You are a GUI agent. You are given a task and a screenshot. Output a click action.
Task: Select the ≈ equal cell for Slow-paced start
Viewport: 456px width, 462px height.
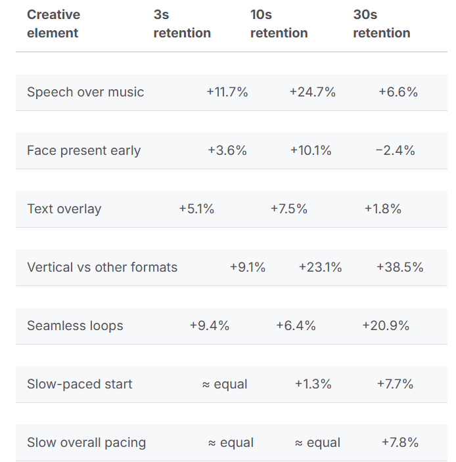(225, 385)
